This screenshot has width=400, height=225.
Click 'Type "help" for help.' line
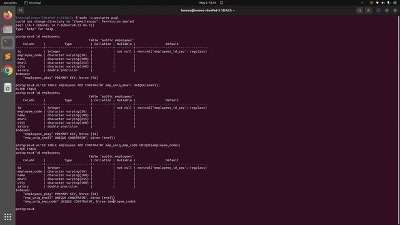pos(35,29)
